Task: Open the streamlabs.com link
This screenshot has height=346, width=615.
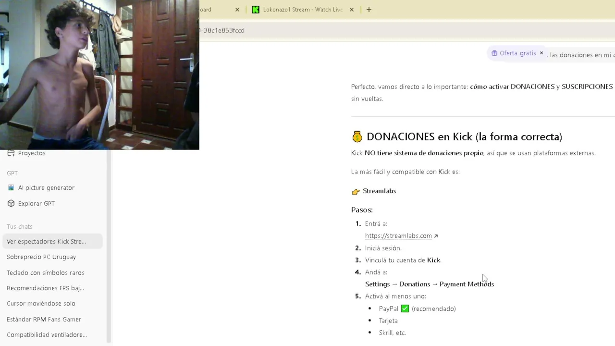Action: [398, 235]
